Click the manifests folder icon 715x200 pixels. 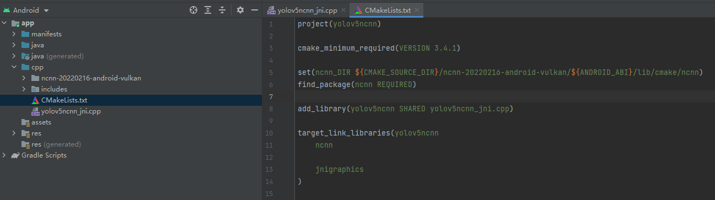[25, 34]
